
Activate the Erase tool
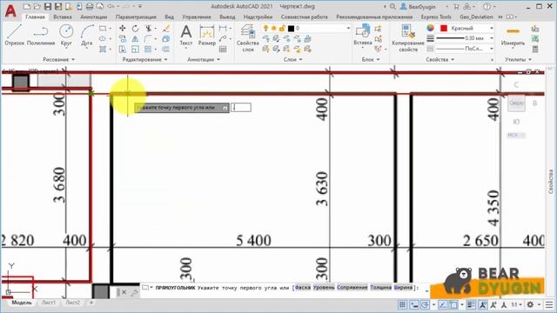click(x=166, y=29)
